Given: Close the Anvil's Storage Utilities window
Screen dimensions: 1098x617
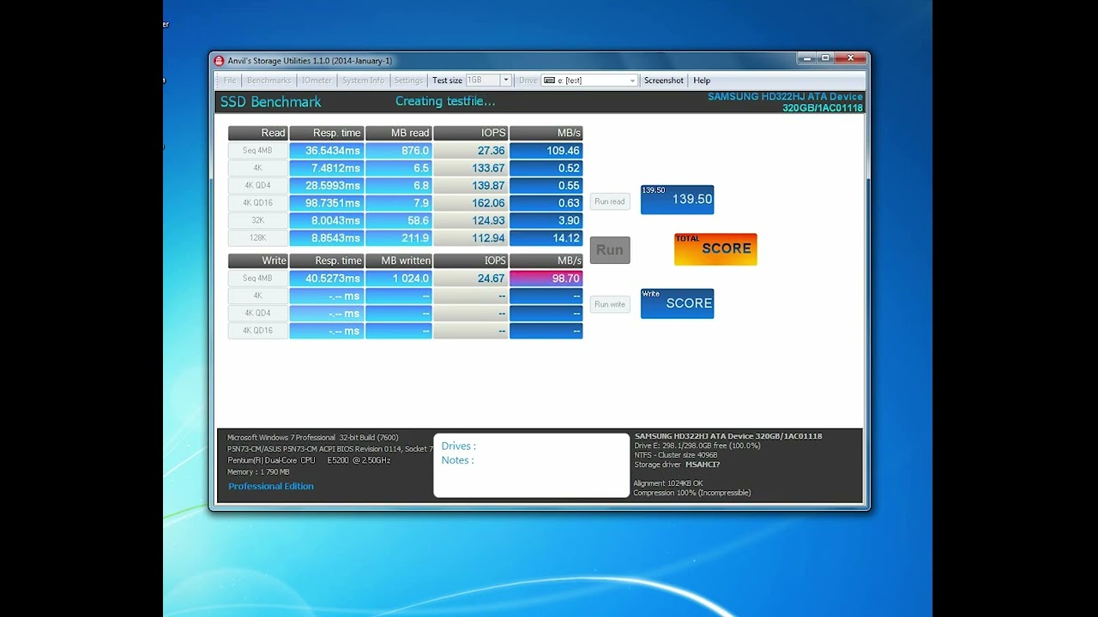Looking at the screenshot, I should (x=850, y=58).
